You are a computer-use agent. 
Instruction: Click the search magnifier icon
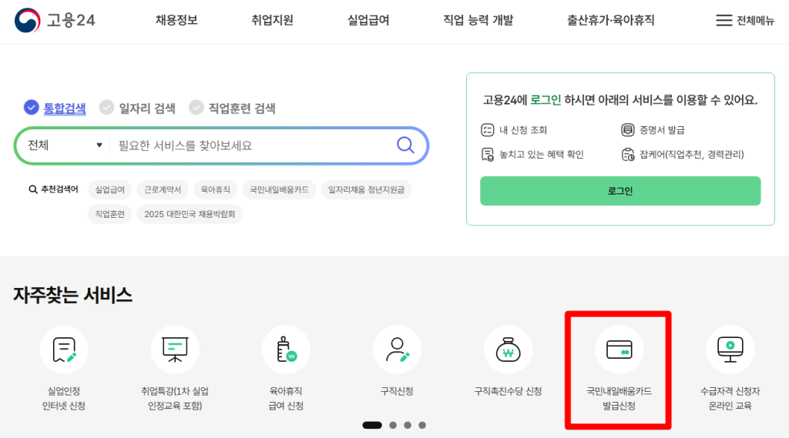(x=405, y=145)
